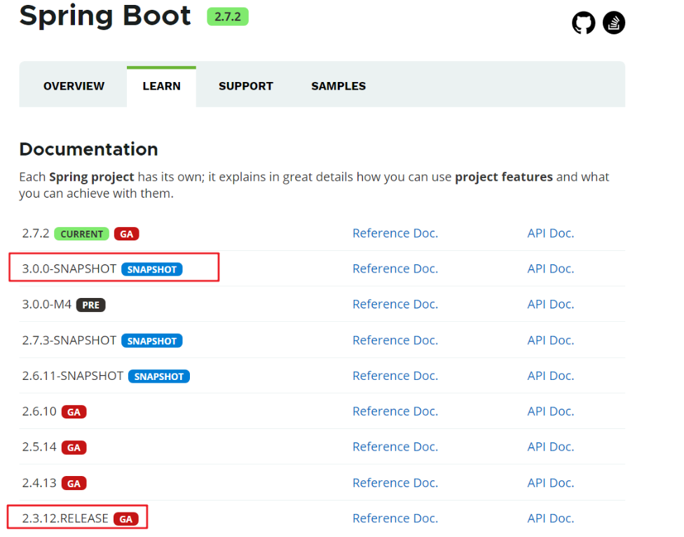Click the GA badge for 2.5.14

pyautogui.click(x=74, y=447)
